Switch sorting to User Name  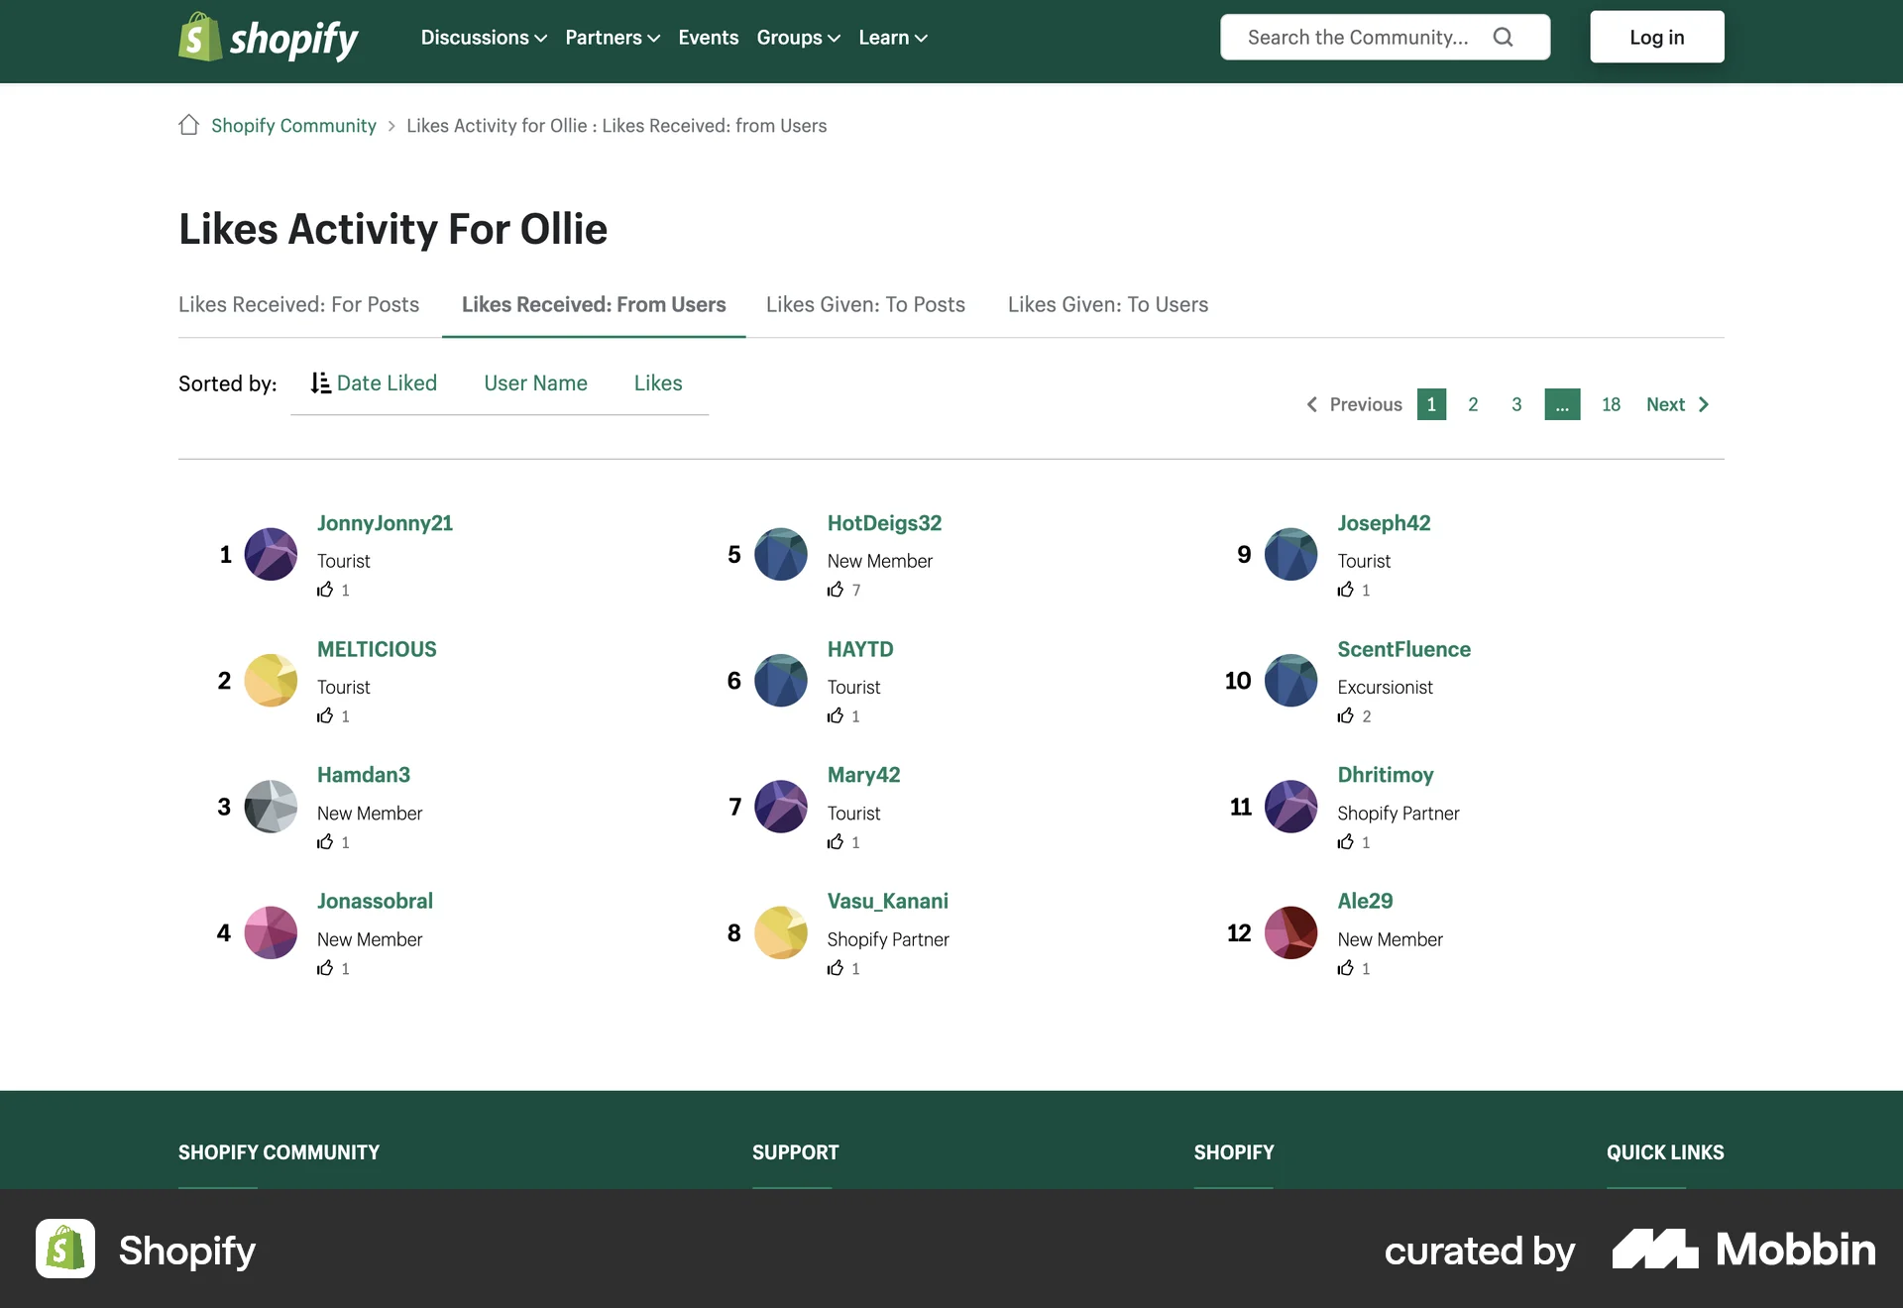click(535, 382)
